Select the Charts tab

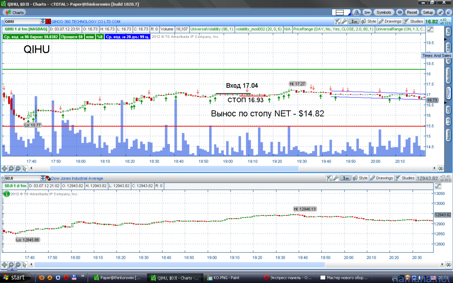(14, 13)
